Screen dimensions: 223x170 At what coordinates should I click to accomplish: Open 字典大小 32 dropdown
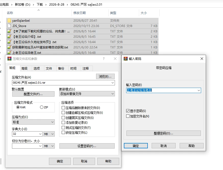(x=40, y=134)
